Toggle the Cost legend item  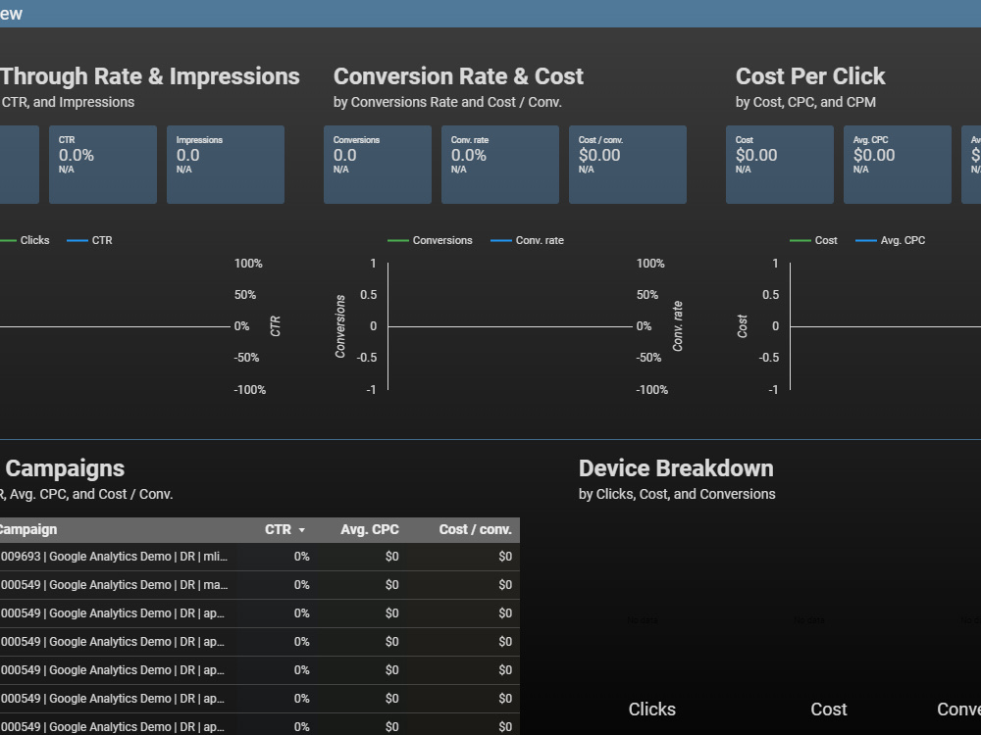tap(813, 240)
